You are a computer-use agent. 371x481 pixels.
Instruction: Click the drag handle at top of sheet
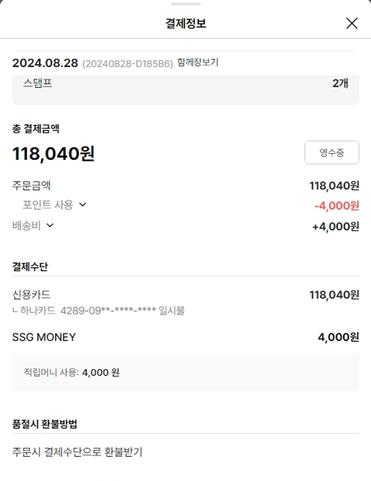click(x=185, y=4)
